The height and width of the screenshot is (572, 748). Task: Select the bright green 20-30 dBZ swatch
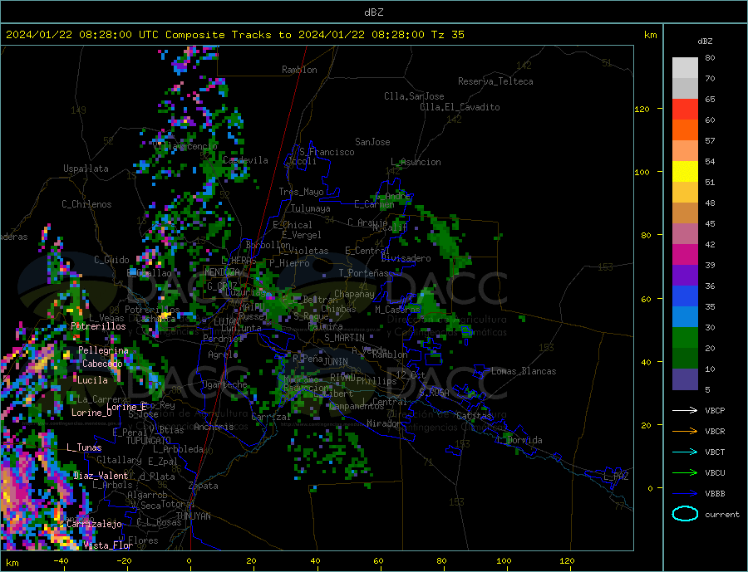point(685,338)
